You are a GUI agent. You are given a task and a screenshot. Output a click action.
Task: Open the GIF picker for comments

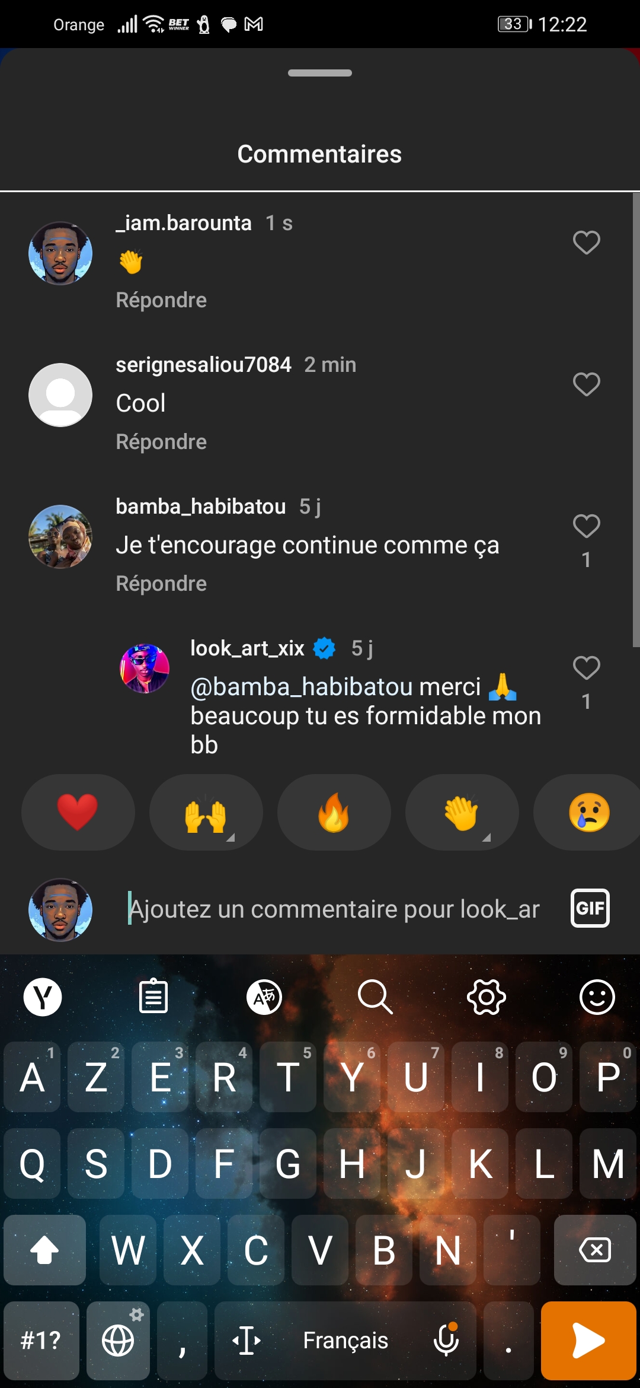click(x=590, y=908)
